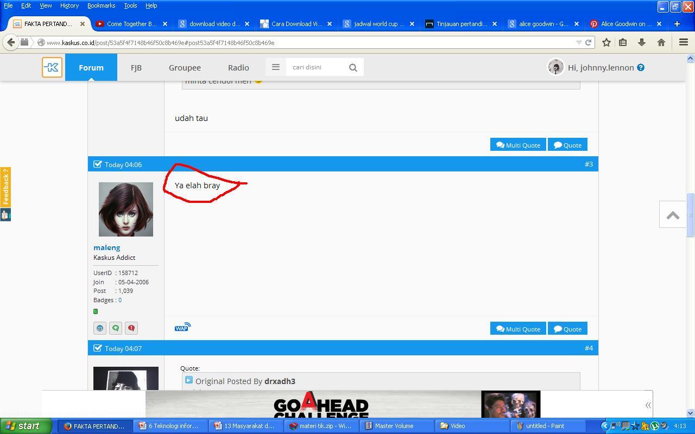The height and width of the screenshot is (434, 695).
Task: Open the View menu
Action: coord(46,5)
